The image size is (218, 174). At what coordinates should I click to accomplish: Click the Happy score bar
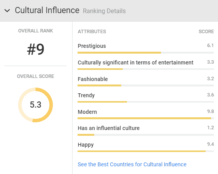click(146, 151)
